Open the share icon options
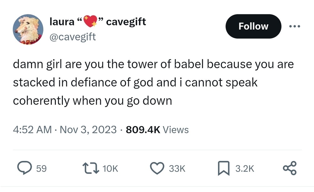The image size is (314, 192). pos(290,168)
